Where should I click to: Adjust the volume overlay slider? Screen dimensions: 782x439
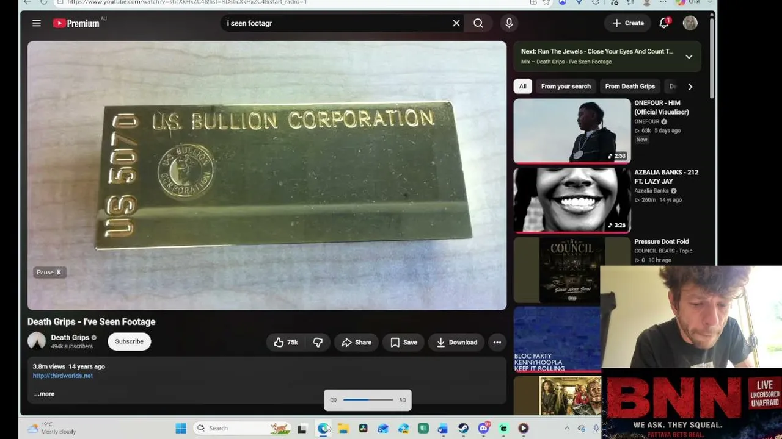click(x=368, y=400)
